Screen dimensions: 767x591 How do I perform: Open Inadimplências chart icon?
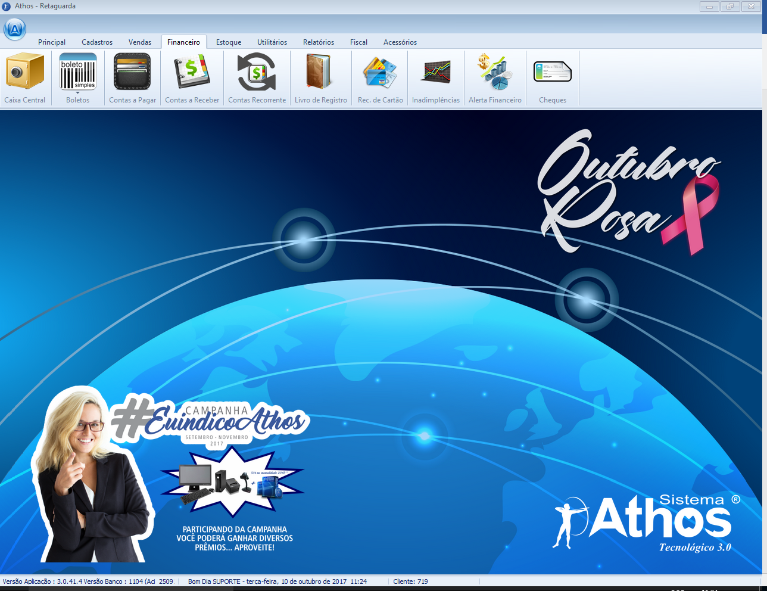tap(436, 71)
